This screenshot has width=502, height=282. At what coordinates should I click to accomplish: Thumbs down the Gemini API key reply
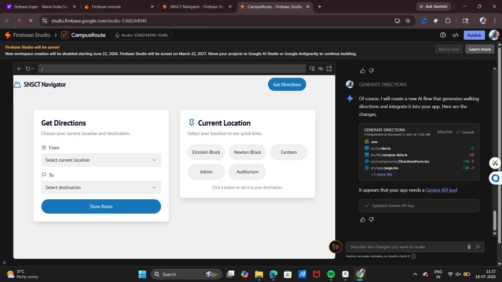click(371, 220)
